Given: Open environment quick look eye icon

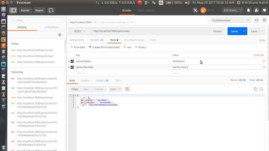Looking at the screenshot, I should [x=256, y=20].
